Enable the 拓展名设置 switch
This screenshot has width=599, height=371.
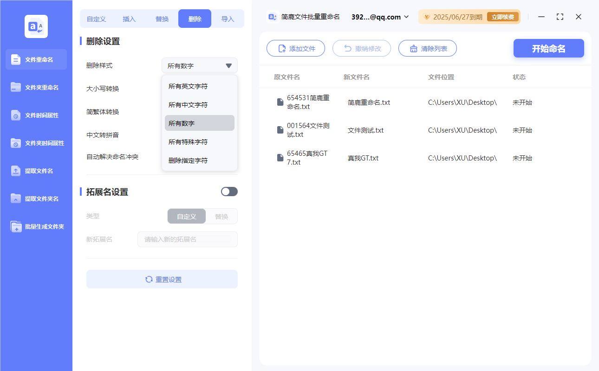tap(229, 192)
